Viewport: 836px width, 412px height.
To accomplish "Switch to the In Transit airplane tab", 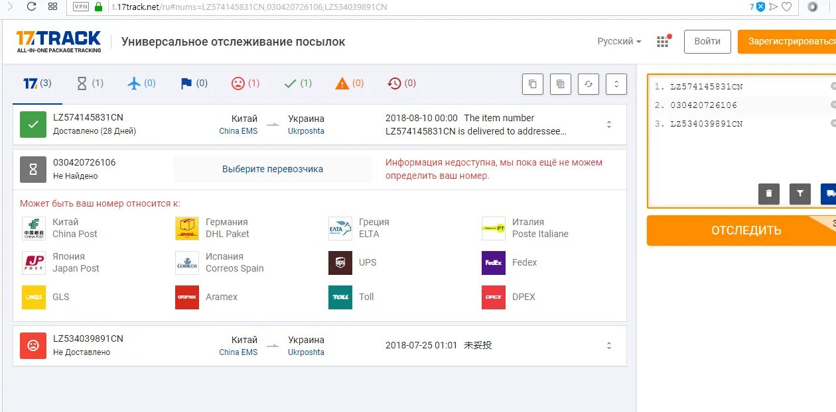I will (x=141, y=83).
